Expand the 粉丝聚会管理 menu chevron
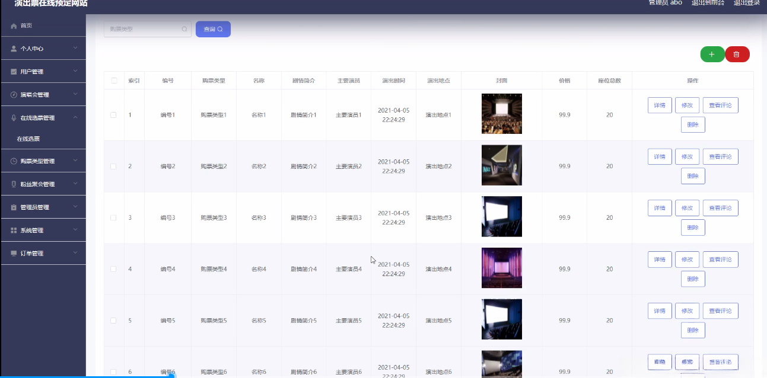 [x=75, y=184]
